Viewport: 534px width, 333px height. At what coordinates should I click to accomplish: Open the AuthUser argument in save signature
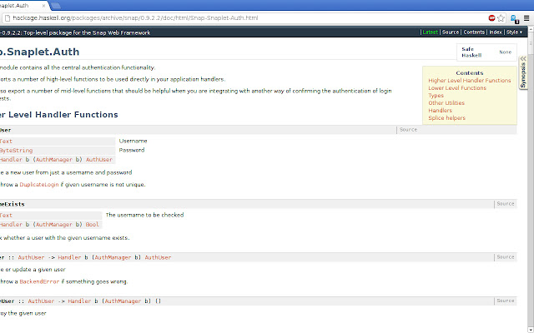tap(31, 257)
